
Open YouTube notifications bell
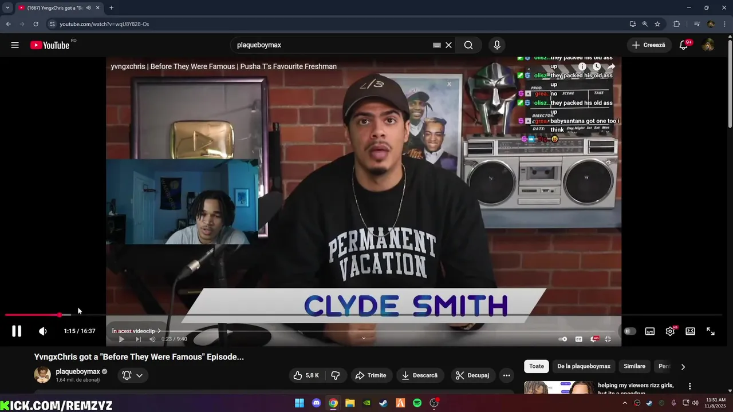[x=683, y=45]
